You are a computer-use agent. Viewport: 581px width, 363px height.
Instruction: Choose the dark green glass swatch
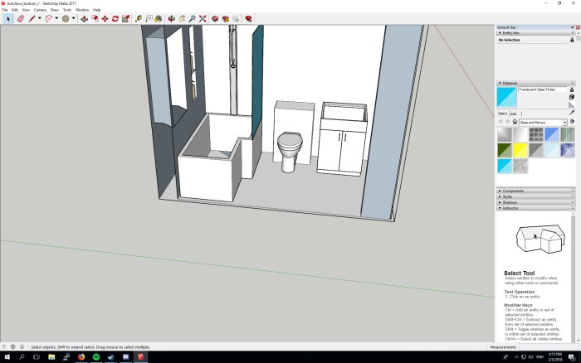[505, 150]
